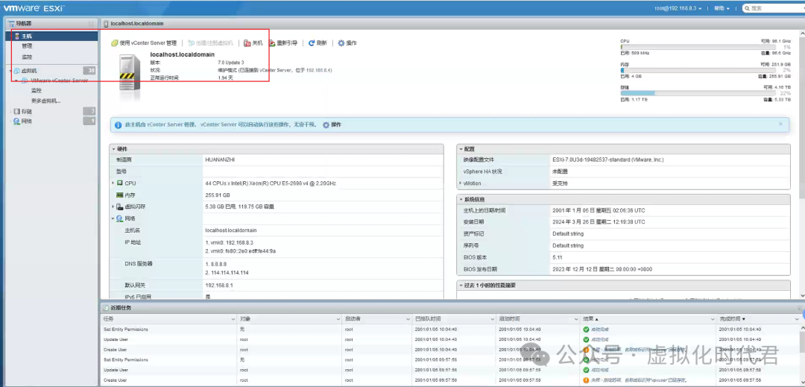Collapse the 系统信息 panel
805x387 pixels.
[x=461, y=199]
